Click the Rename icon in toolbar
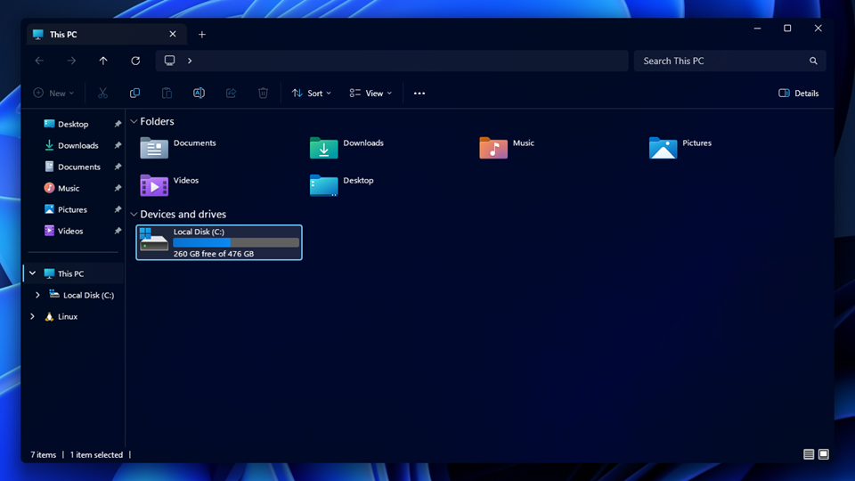Image resolution: width=855 pixels, height=481 pixels. click(x=199, y=94)
